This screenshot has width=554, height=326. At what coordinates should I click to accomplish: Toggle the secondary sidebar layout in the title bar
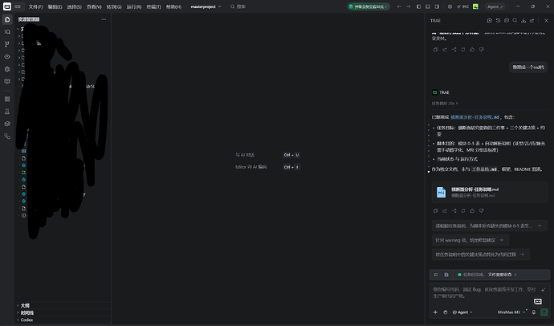[x=437, y=6]
